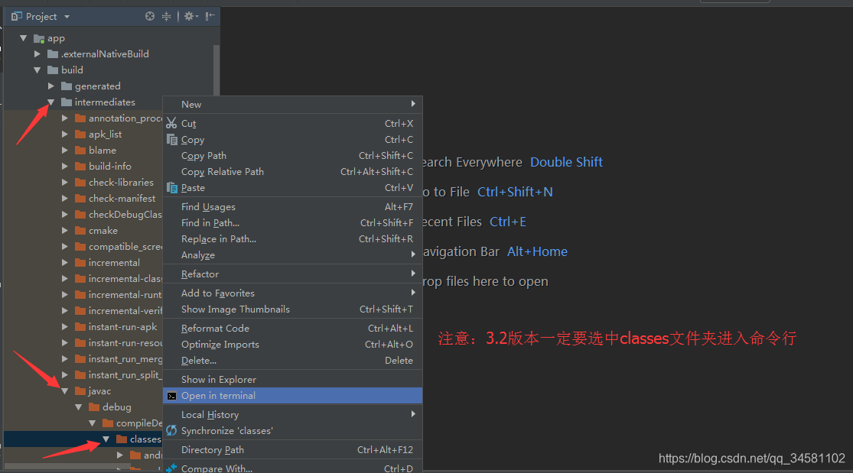Screen dimensions: 853x473
Task: Click the Double Shift shortcut hint
Action: (x=566, y=162)
